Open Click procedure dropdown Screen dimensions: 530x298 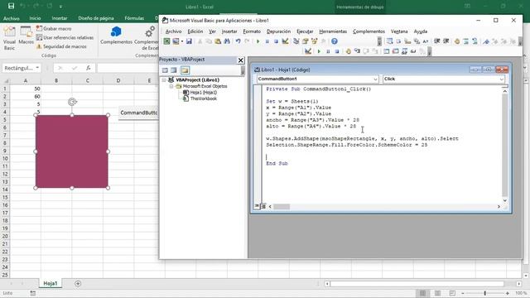pos(501,79)
